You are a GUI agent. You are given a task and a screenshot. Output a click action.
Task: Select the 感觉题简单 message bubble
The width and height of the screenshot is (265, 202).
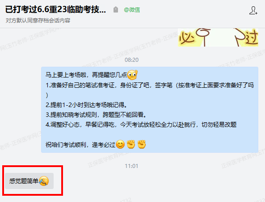[29, 181]
